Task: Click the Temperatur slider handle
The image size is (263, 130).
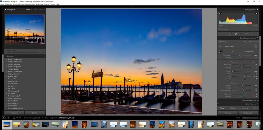Action: coord(239,55)
